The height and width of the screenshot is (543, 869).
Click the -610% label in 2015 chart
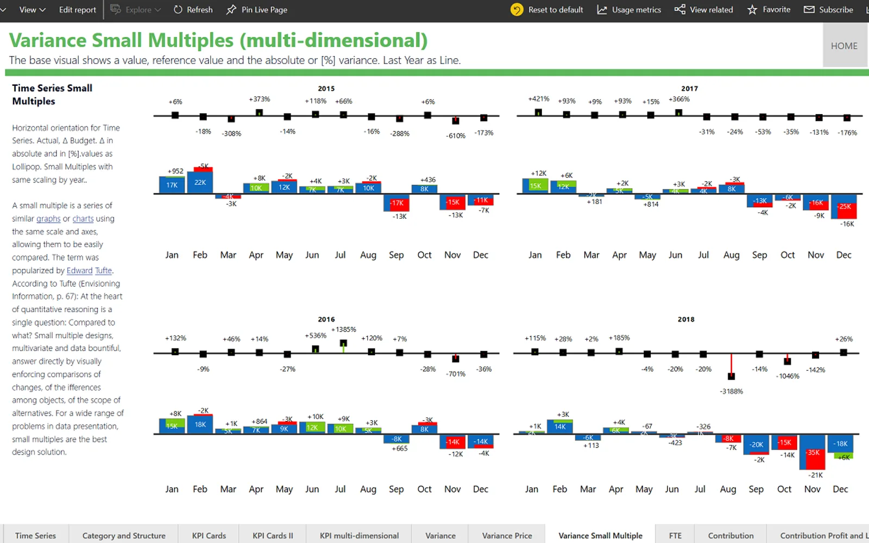click(456, 136)
